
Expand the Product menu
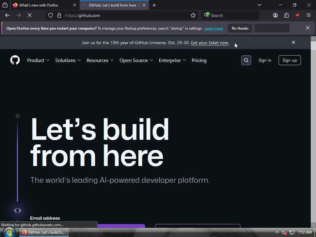click(38, 60)
